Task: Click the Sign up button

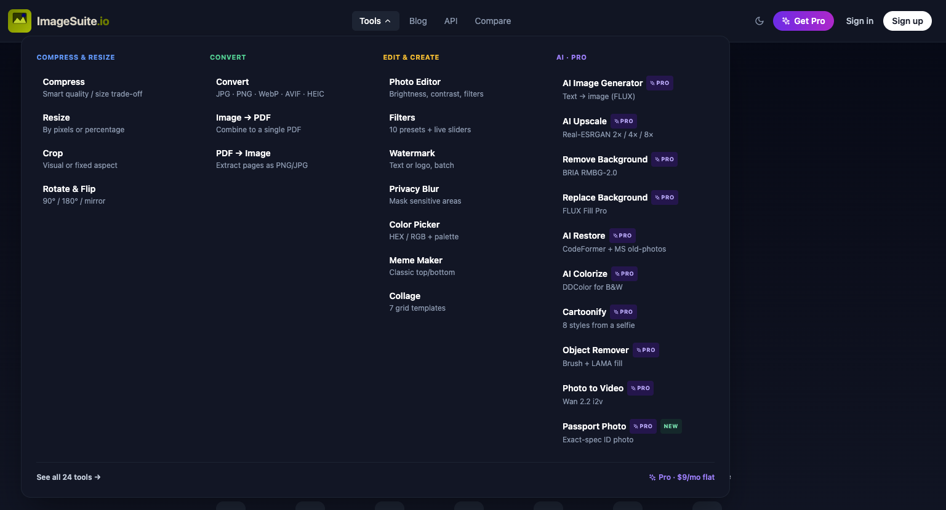Action: coord(907,21)
